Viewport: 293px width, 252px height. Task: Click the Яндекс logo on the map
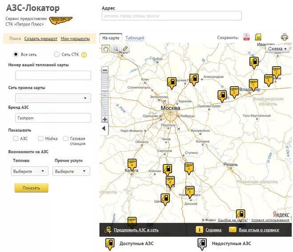[281, 214]
